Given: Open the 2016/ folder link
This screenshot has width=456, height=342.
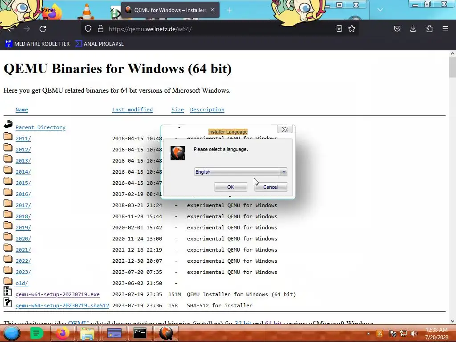Looking at the screenshot, I should point(23,194).
